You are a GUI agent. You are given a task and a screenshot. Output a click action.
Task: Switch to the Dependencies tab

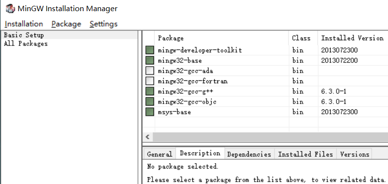(249, 154)
